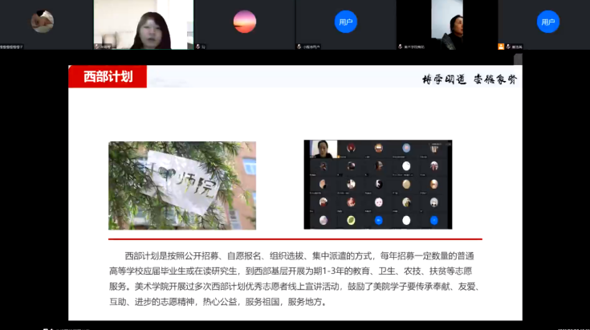Click the blue 用户 avatar in the fourth tile
Image resolution: width=590 pixels, height=330 pixels.
click(345, 22)
